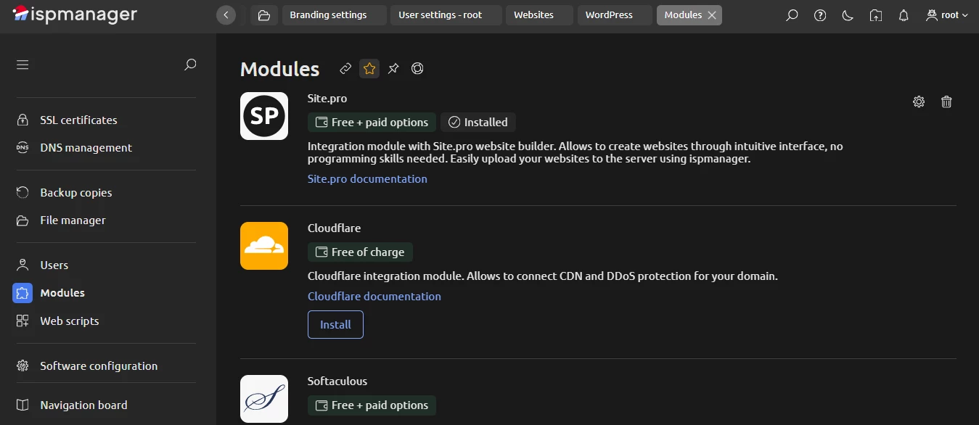Collapse the sidebar with the hamburger icon
The image size is (979, 425).
point(22,65)
